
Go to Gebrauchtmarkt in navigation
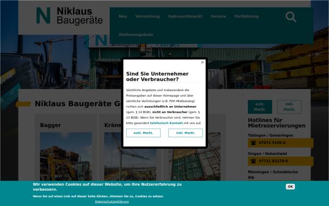(x=185, y=16)
